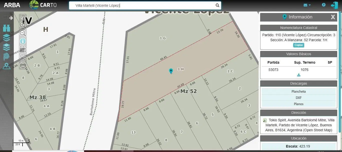Click the fingerprint icon in sidebar
This screenshot has width=342, height=152.
point(7,57)
